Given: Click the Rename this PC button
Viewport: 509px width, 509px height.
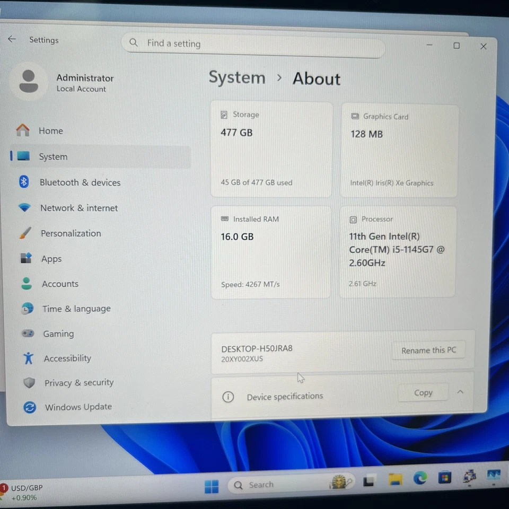Looking at the screenshot, I should coord(428,350).
